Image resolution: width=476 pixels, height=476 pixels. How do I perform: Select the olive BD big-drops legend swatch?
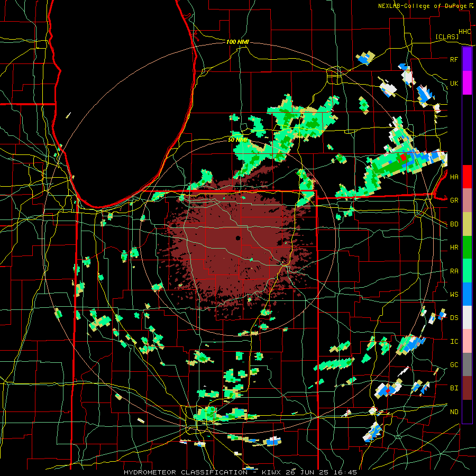467,224
